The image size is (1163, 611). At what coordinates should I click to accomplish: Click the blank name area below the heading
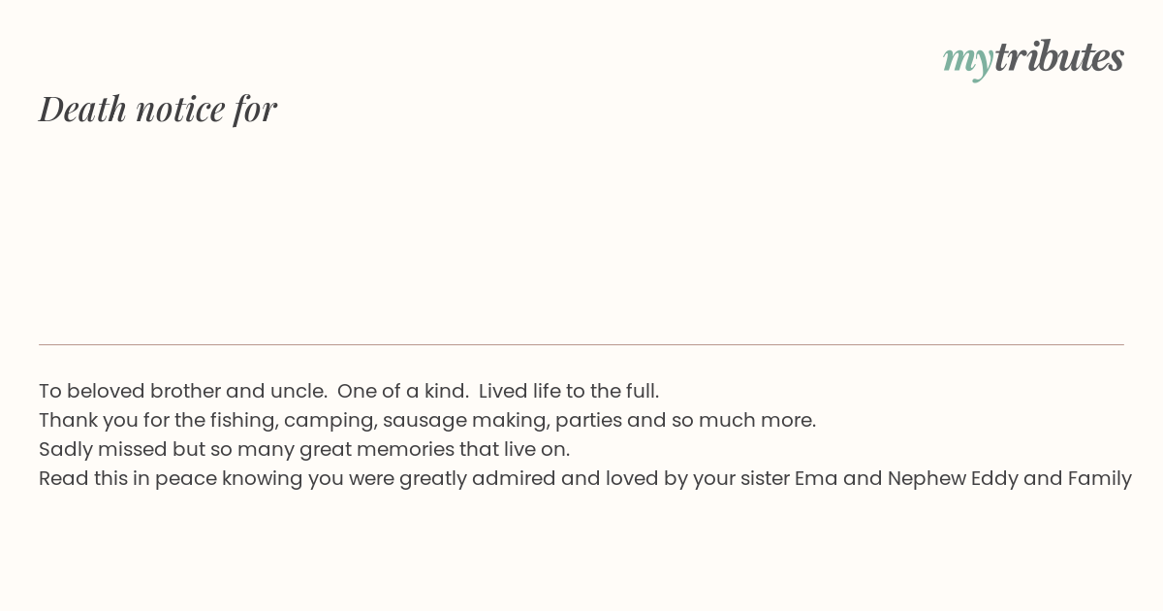[581, 233]
